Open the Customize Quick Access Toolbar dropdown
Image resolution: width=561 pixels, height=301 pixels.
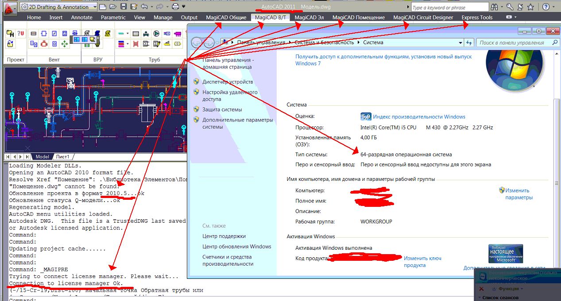click(183, 7)
